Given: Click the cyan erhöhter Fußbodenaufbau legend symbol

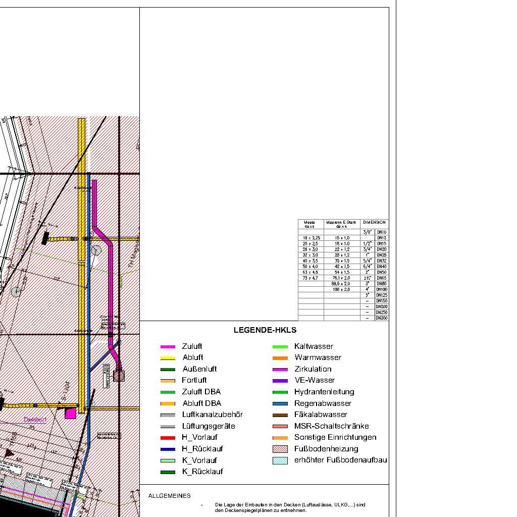Looking at the screenshot, I should [x=280, y=460].
